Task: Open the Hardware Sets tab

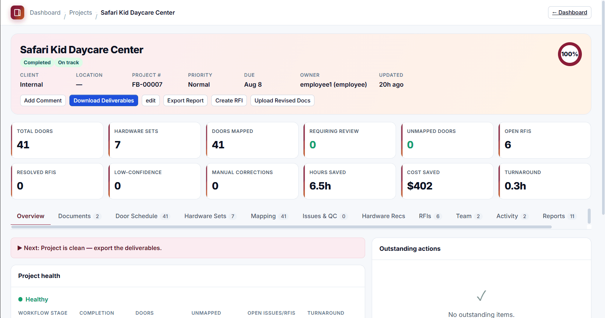Action: click(210, 216)
